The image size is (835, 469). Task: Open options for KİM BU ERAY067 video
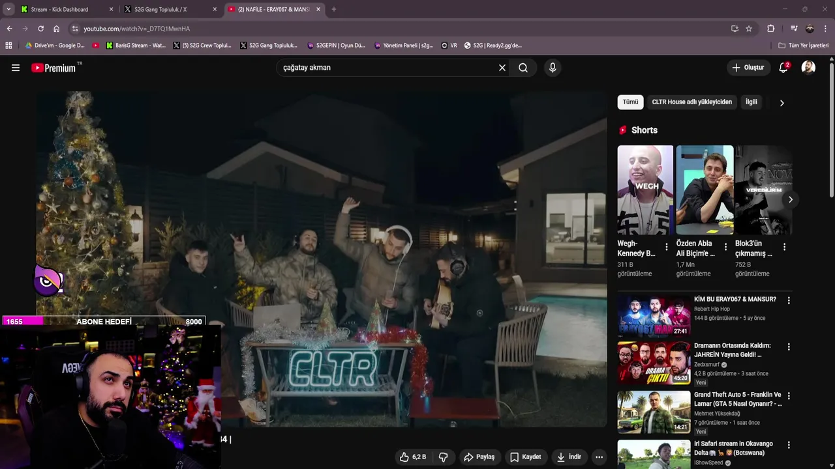(789, 300)
